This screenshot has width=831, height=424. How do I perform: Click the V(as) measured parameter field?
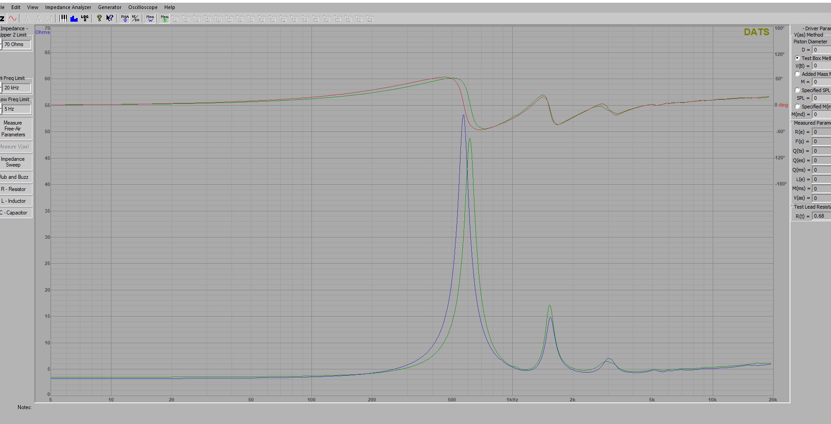(x=822, y=198)
